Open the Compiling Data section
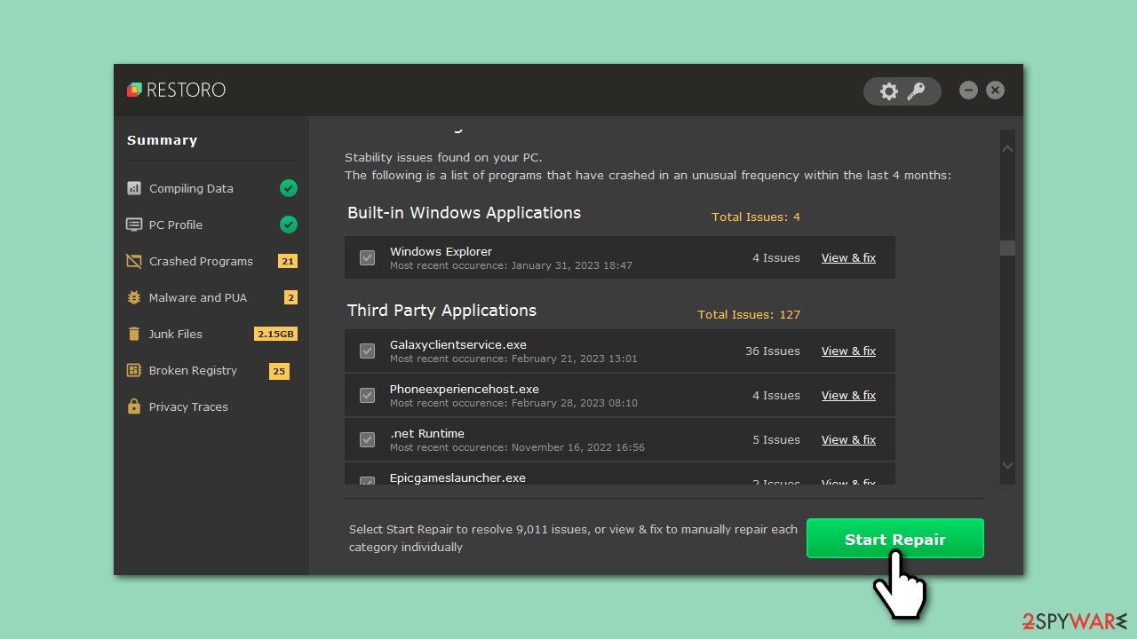Image resolution: width=1137 pixels, height=639 pixels. (191, 188)
